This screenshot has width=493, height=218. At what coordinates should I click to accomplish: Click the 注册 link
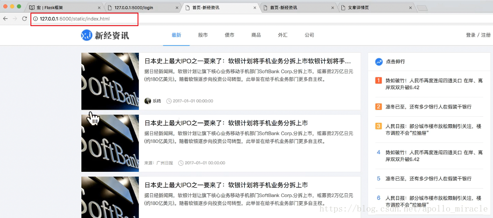coord(486,35)
